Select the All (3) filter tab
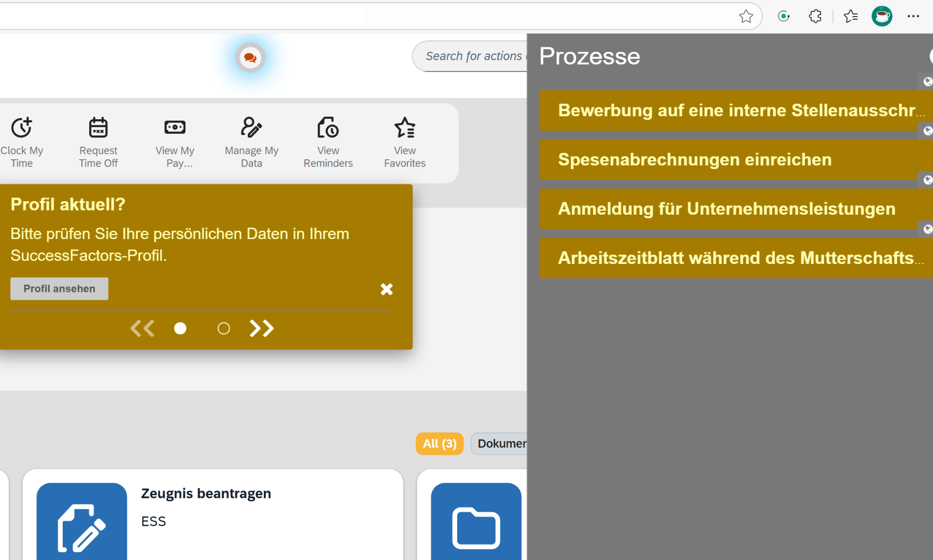 coord(439,444)
